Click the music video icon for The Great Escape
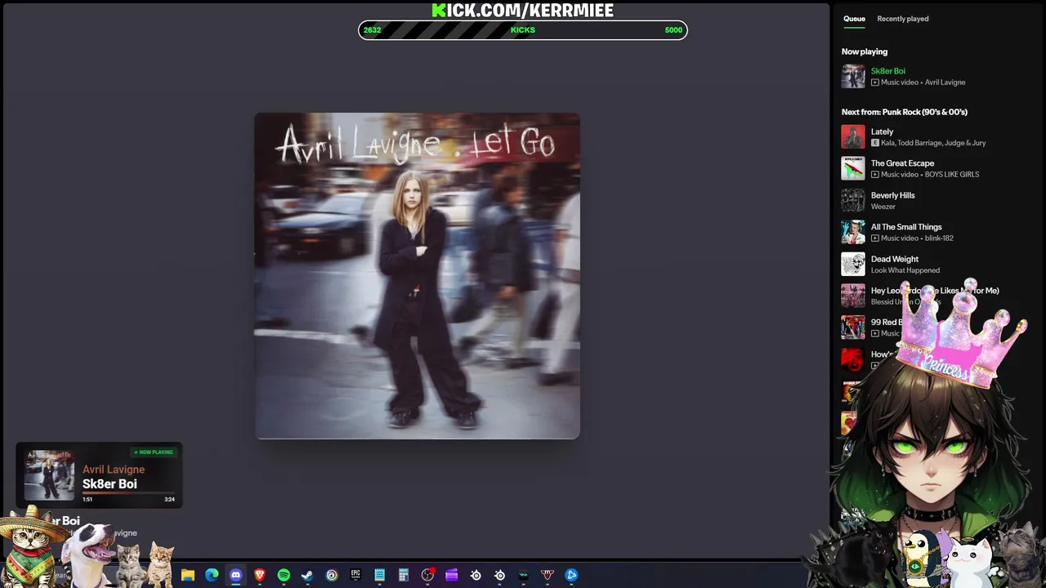1046x588 pixels. [875, 175]
